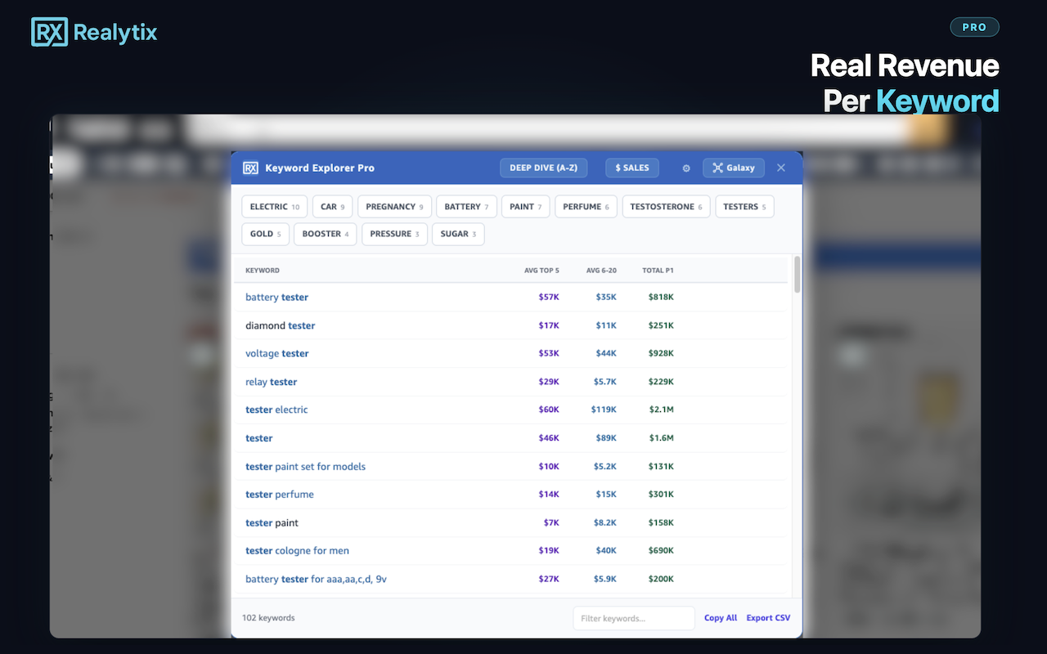Click the PRO badge

974,27
